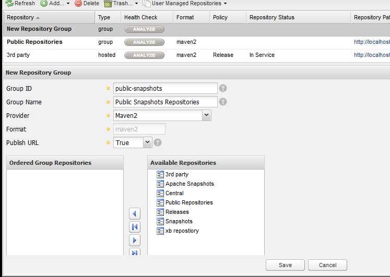Click the move-all-left arrow button
The height and width of the screenshot is (277, 390).
tap(135, 227)
